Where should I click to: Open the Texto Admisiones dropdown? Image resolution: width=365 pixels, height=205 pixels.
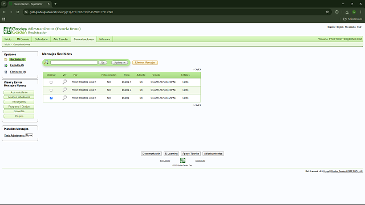point(29,136)
